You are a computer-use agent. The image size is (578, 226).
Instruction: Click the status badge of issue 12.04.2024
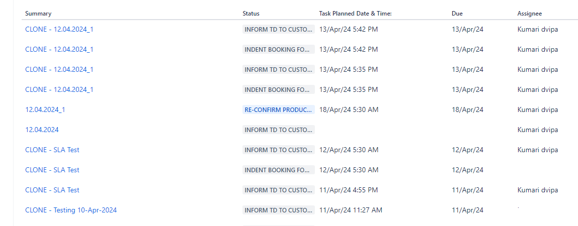(x=278, y=130)
